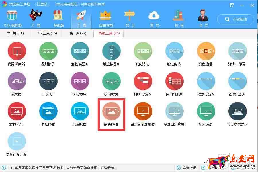Open the 天猫 Tmall section

[x=36, y=18]
